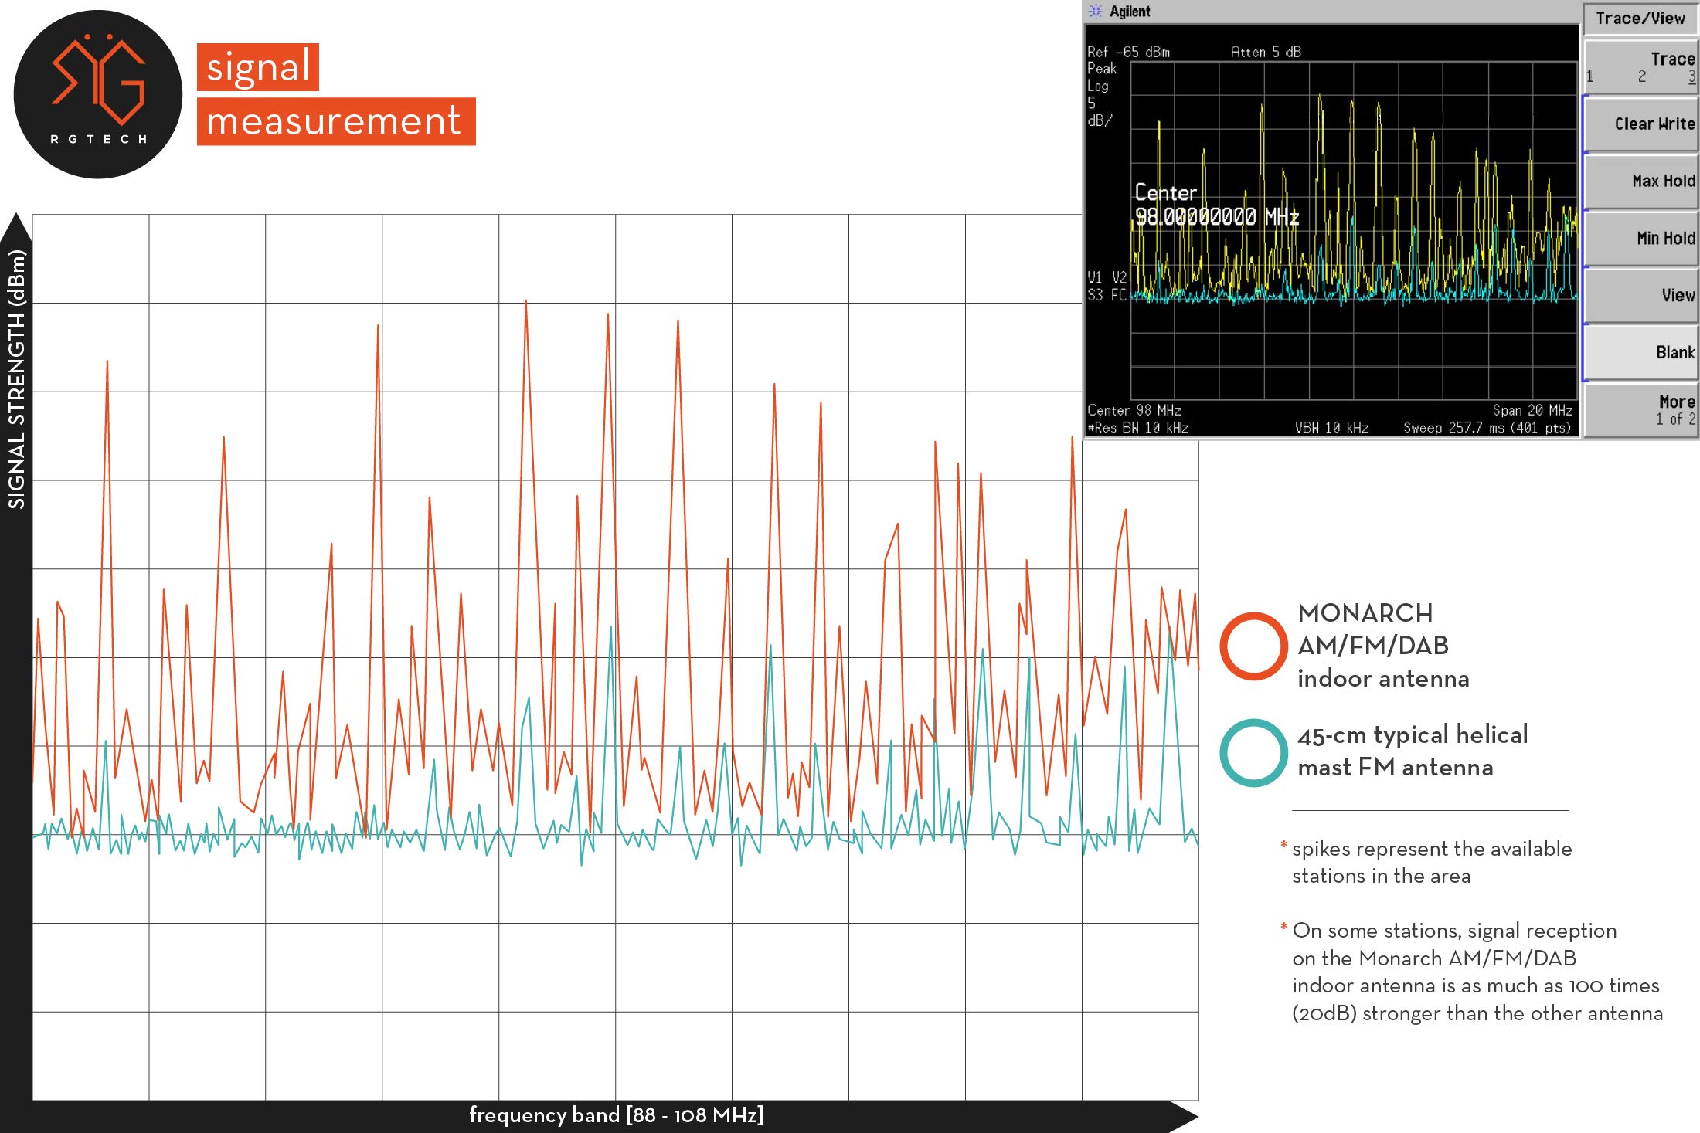
Task: Click the Ref -65 dBm readout
Action: [x=1128, y=52]
